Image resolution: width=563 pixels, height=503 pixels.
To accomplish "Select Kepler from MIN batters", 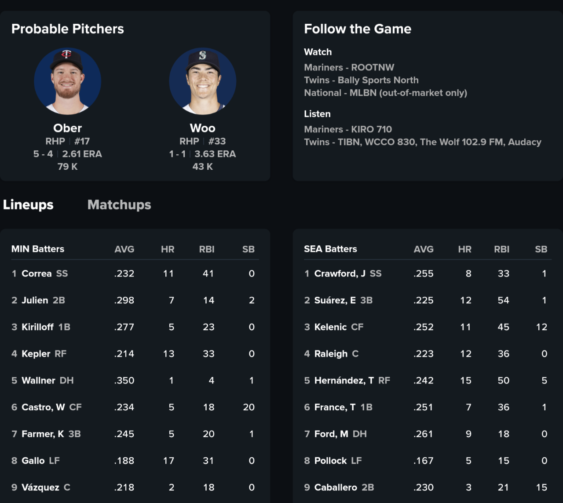I will click(36, 354).
